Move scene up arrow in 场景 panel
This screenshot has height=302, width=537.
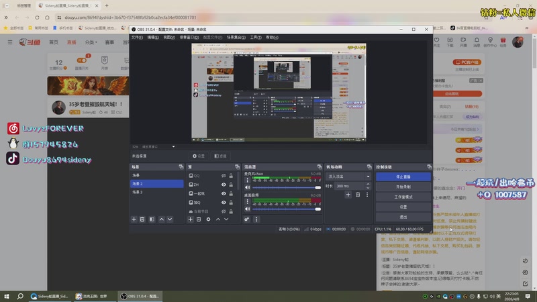(162, 219)
